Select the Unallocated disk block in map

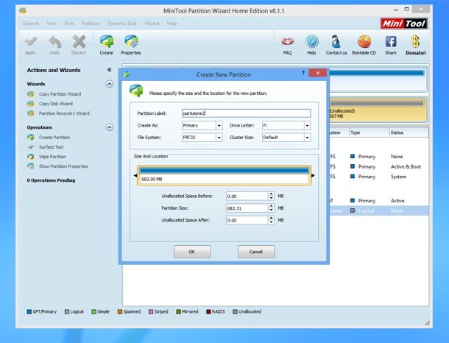point(377,110)
